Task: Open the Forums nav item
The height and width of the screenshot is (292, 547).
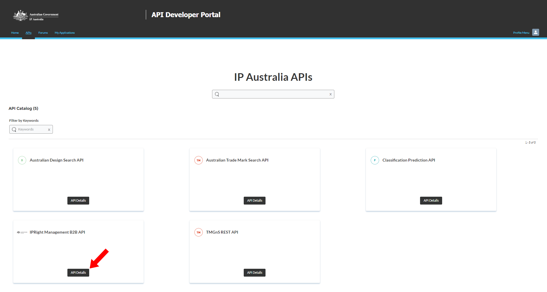Action: [x=43, y=33]
